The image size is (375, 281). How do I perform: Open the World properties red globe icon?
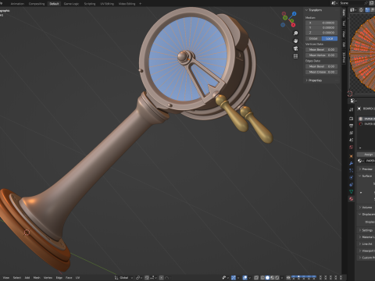[352, 147]
